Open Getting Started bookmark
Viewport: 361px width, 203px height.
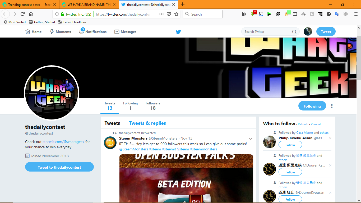(x=42, y=22)
